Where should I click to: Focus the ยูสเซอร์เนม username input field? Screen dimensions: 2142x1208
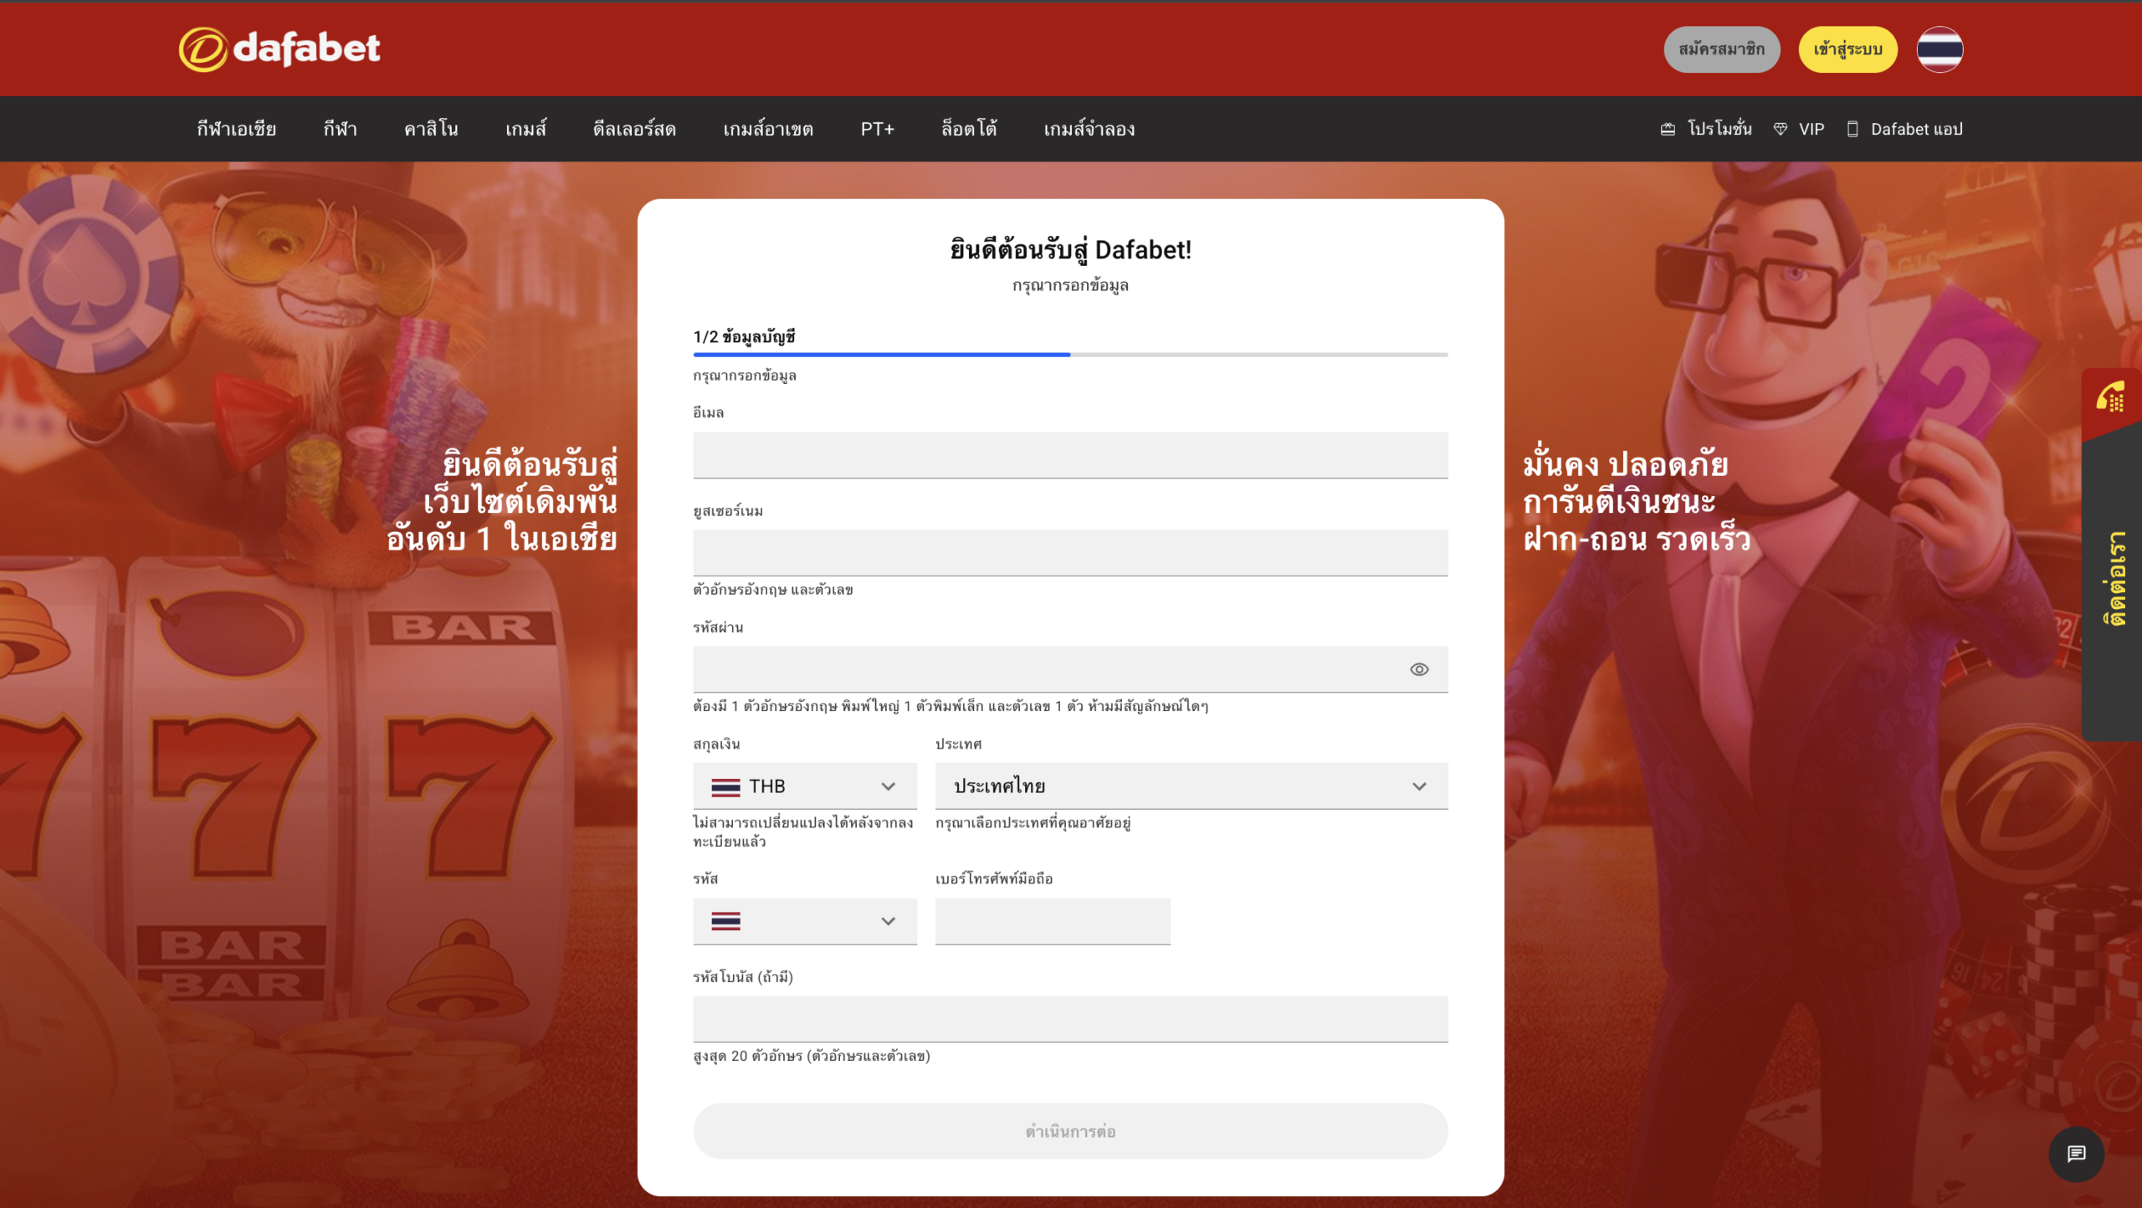pos(1070,553)
